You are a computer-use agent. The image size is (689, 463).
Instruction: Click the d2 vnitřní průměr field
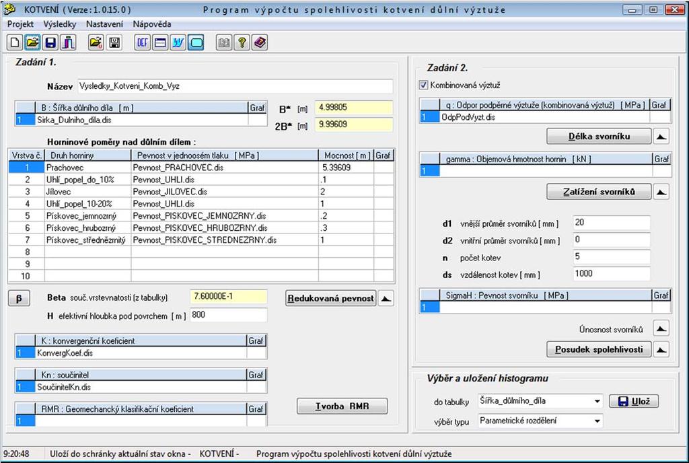click(612, 240)
